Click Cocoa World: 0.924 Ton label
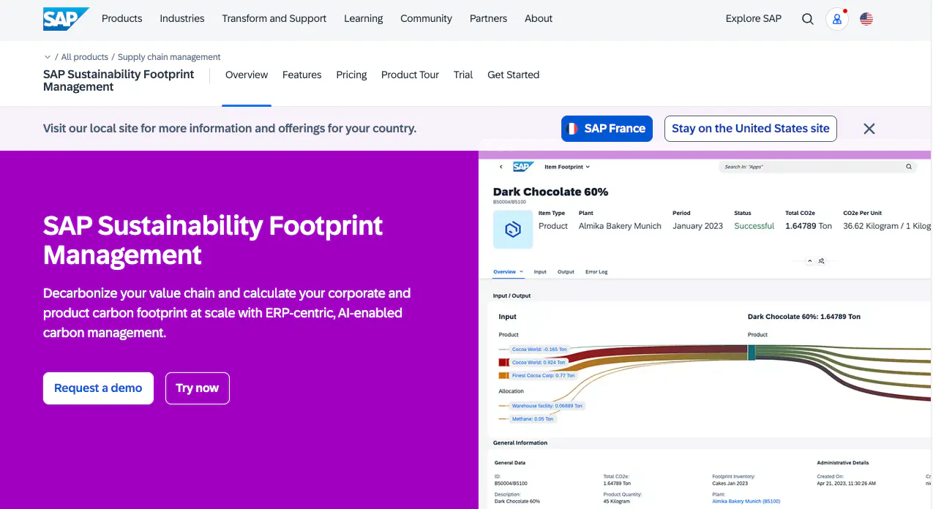 tap(539, 363)
